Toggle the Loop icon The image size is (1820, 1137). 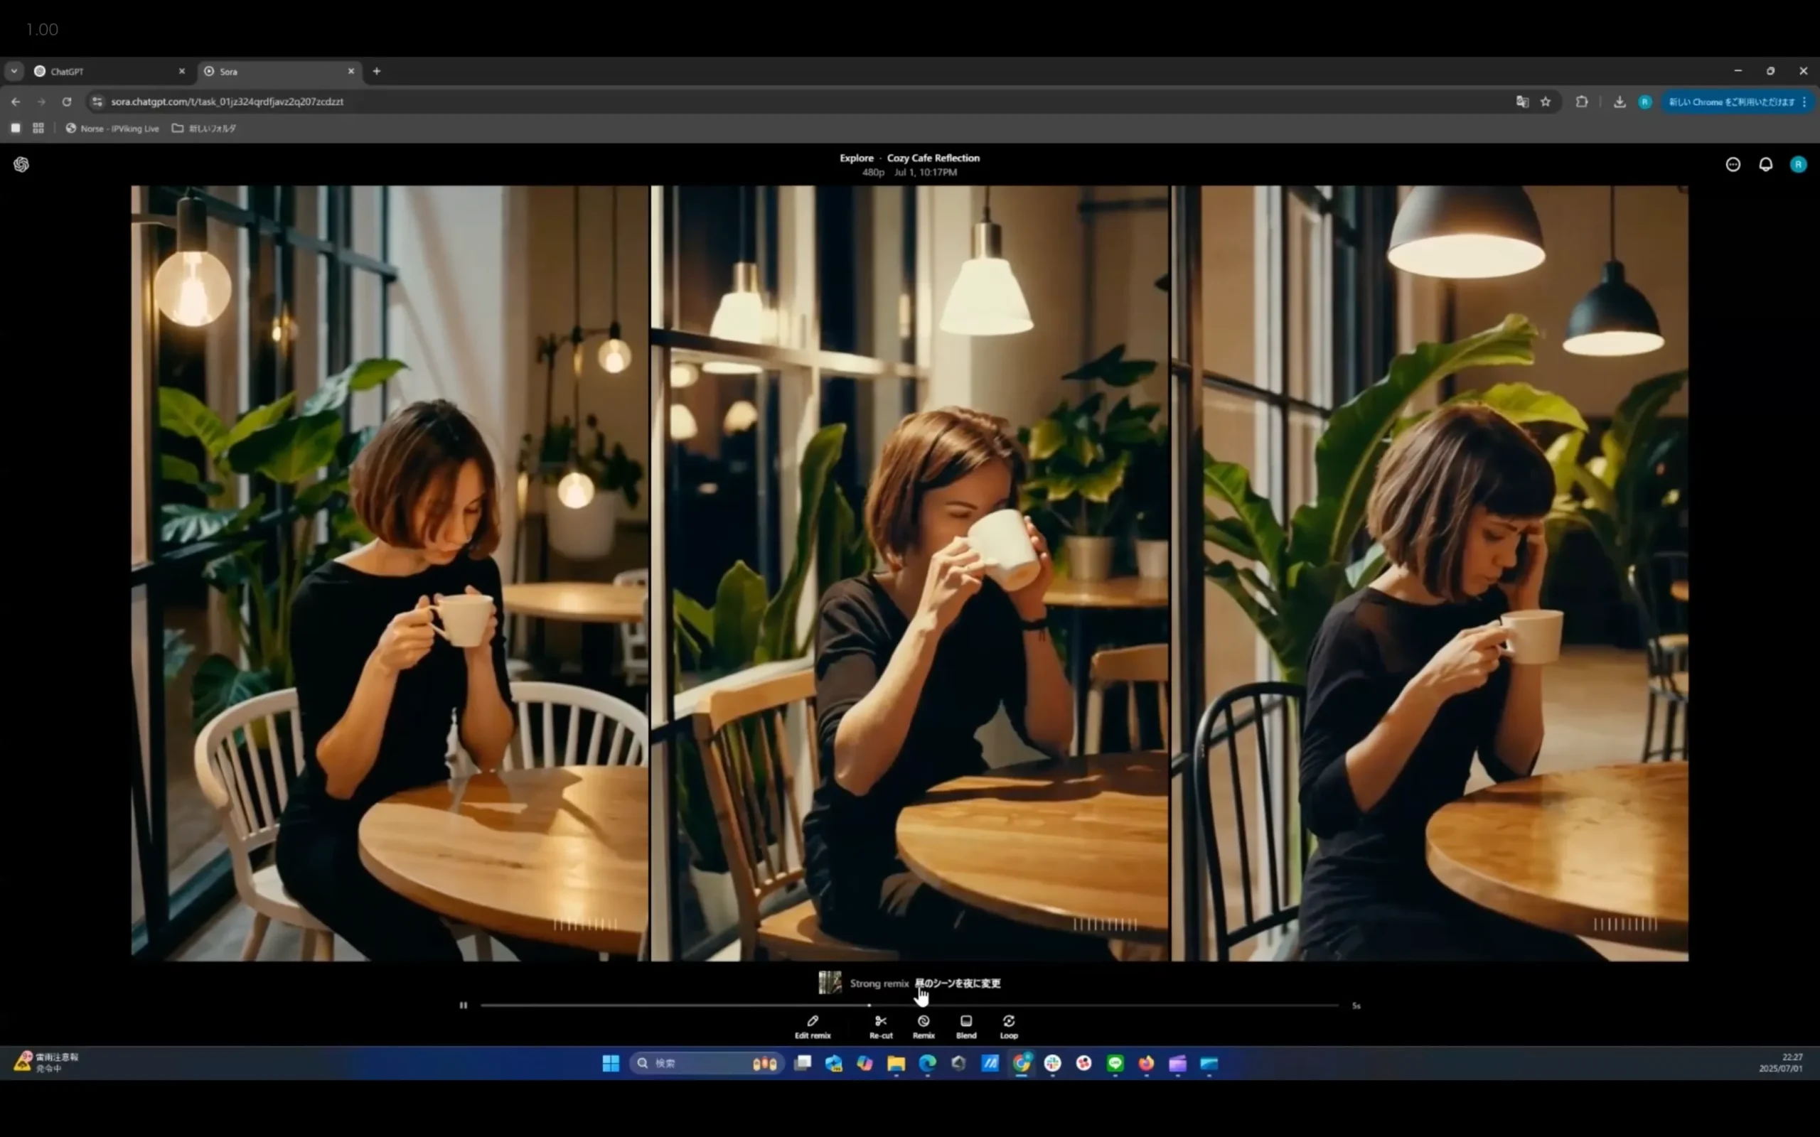coord(1009,1021)
